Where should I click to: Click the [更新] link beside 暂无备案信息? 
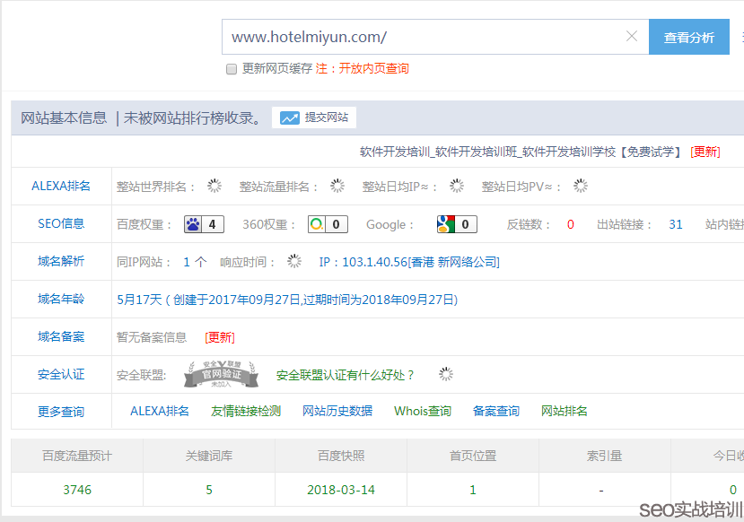[x=220, y=337]
